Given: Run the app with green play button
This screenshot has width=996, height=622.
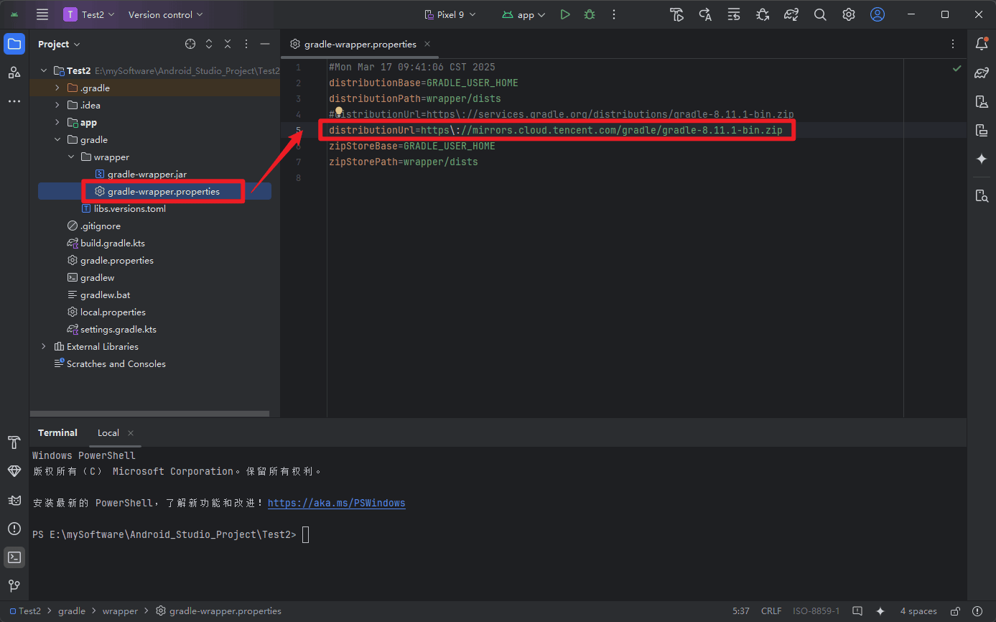Looking at the screenshot, I should (x=565, y=14).
